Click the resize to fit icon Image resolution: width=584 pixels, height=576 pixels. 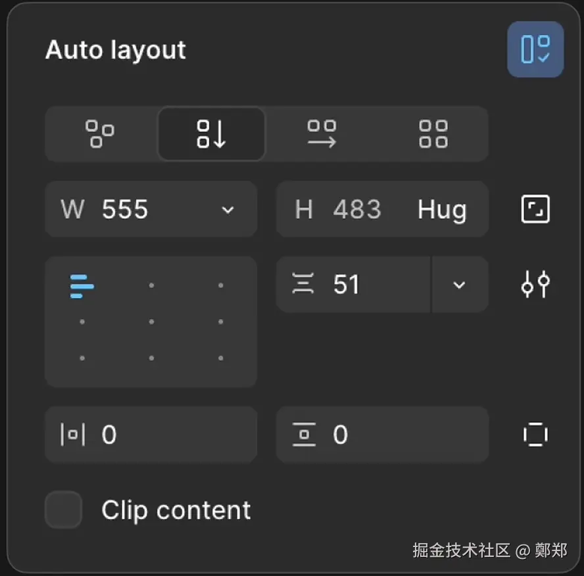pos(535,210)
